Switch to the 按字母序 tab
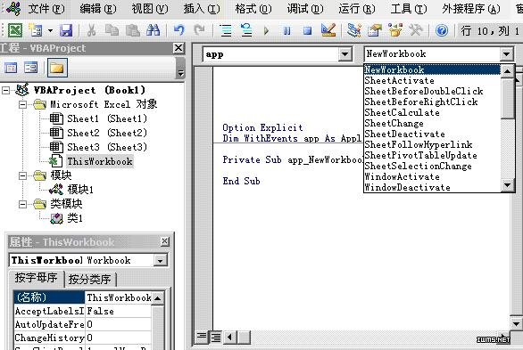The height and width of the screenshot is (350, 523). [36, 278]
